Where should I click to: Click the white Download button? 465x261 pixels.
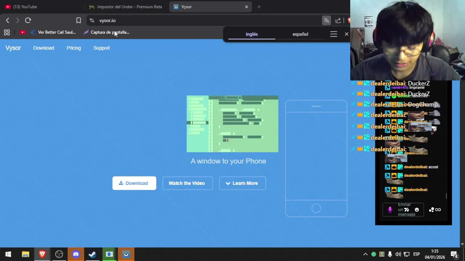tap(134, 183)
